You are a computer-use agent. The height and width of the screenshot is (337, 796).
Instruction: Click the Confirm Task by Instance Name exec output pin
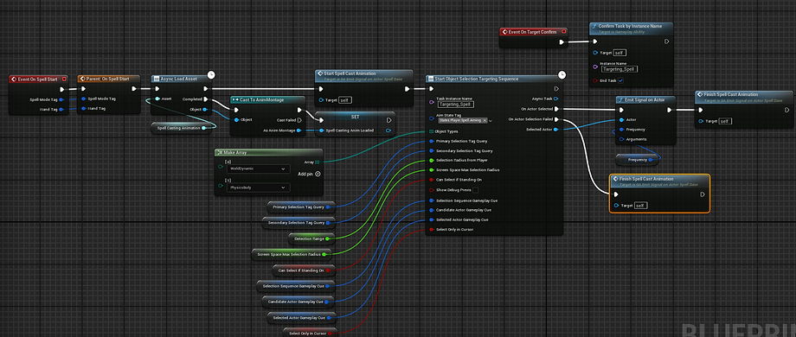click(667, 42)
